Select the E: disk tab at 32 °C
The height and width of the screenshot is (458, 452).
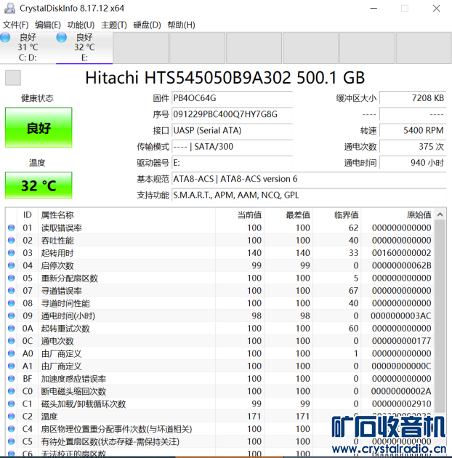(x=84, y=47)
